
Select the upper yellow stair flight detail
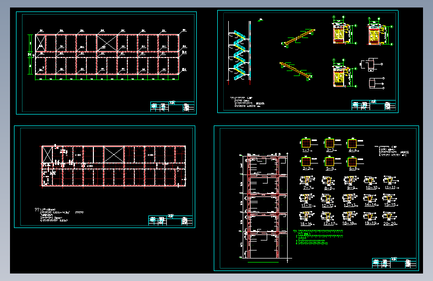[298, 38]
